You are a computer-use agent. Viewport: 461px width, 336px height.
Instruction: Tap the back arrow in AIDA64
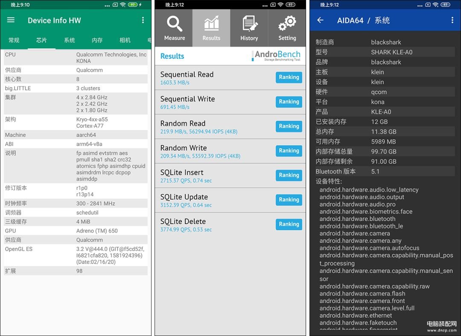pyautogui.click(x=320, y=20)
